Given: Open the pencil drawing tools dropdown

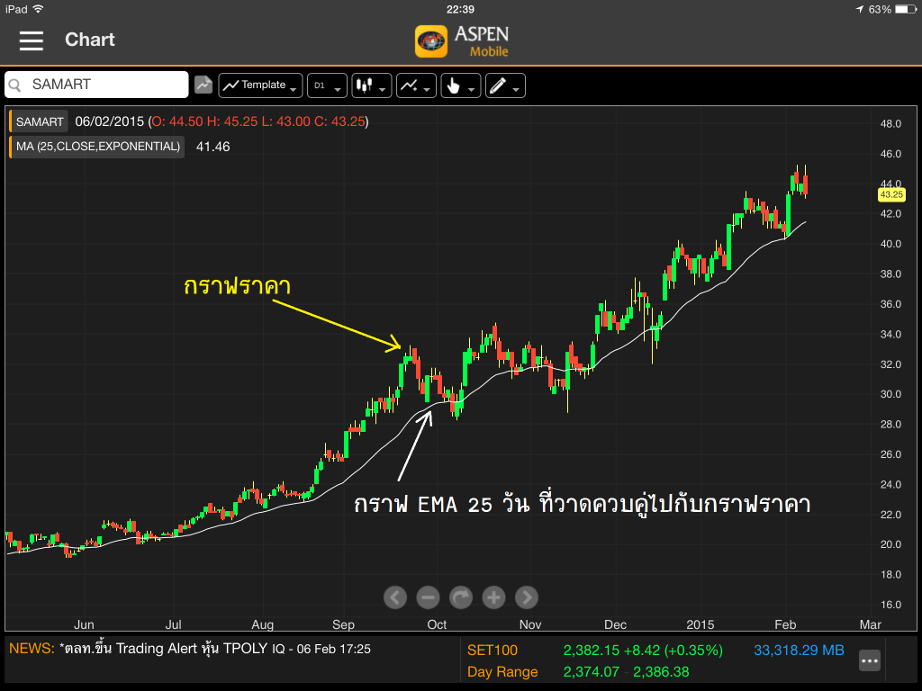Looking at the screenshot, I should (505, 85).
